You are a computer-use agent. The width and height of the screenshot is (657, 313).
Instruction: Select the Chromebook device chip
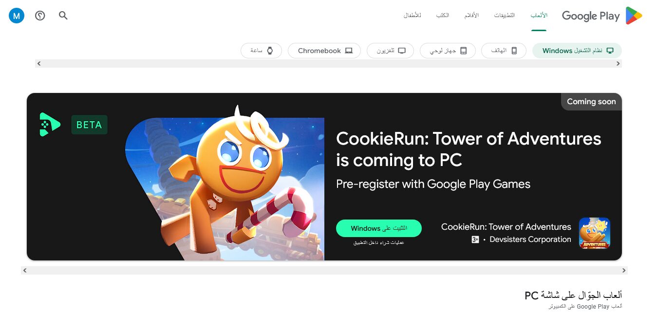pyautogui.click(x=324, y=51)
